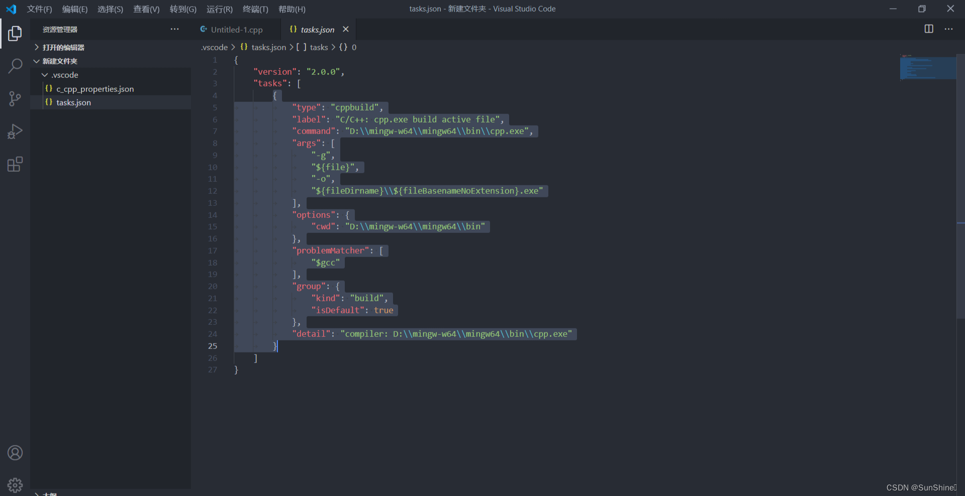Click the c_cpp_properties.json file icon
965x496 pixels.
click(x=49, y=88)
